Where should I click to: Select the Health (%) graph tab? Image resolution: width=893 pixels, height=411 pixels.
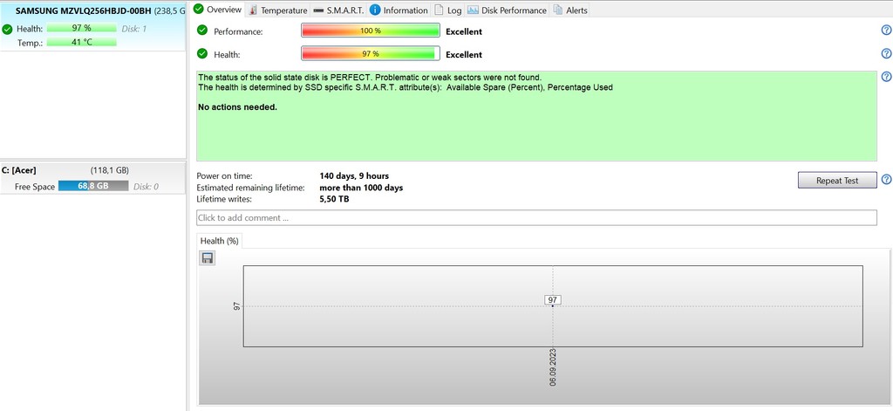219,241
